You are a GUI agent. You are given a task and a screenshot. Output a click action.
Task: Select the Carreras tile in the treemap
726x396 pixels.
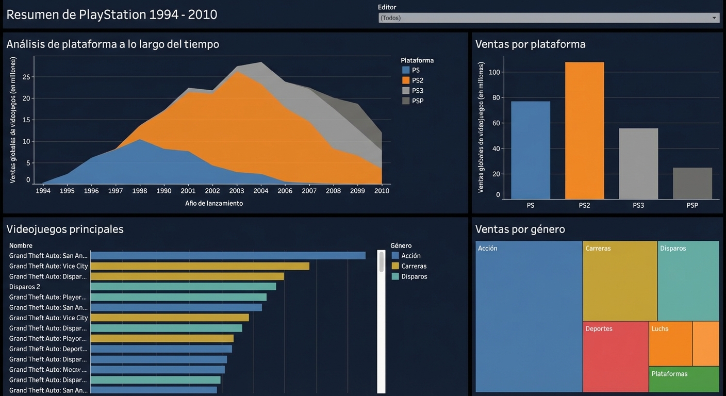[x=620, y=281]
